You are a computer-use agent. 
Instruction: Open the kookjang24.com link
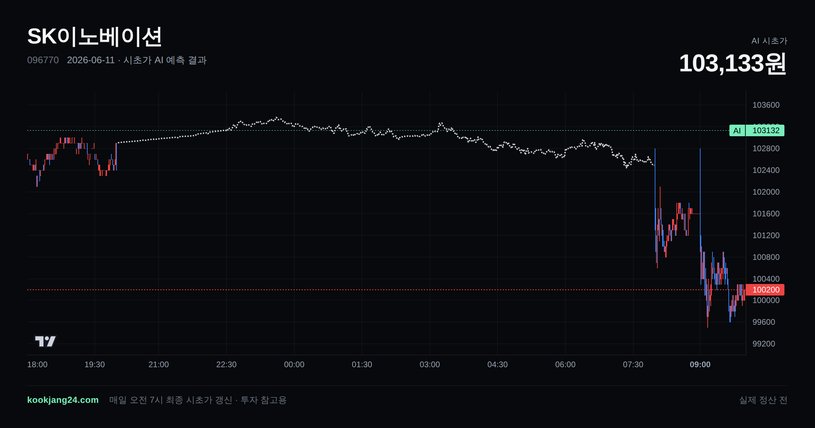[x=63, y=400]
